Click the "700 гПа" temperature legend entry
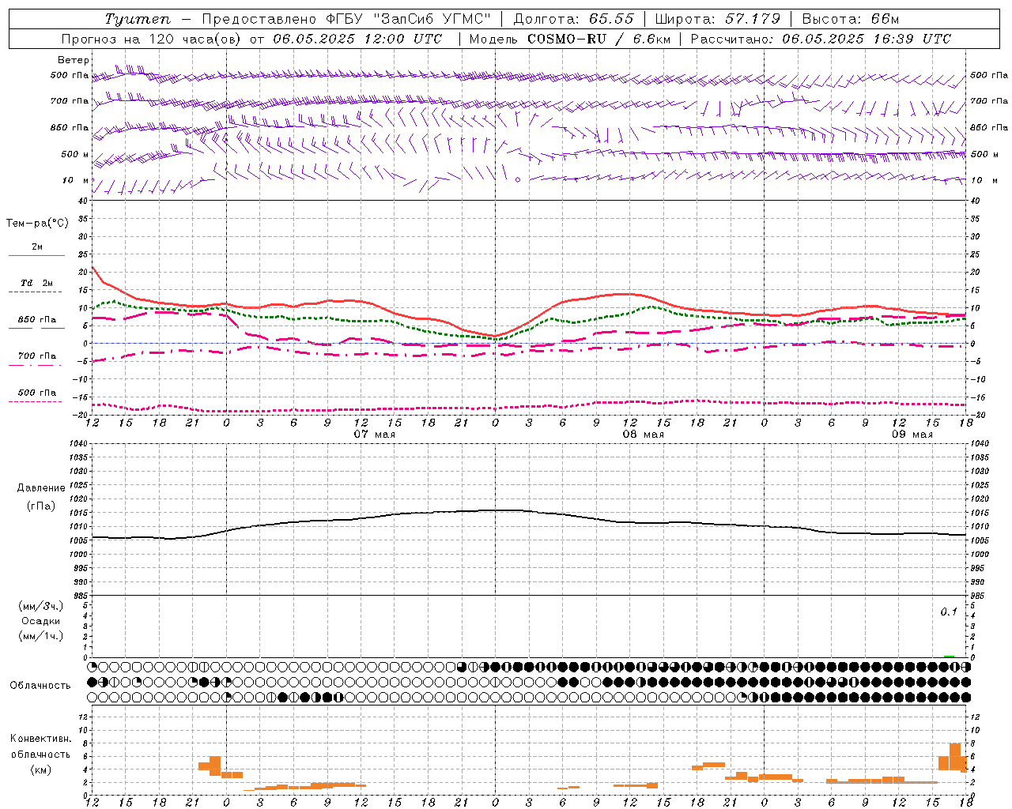 tap(36, 356)
